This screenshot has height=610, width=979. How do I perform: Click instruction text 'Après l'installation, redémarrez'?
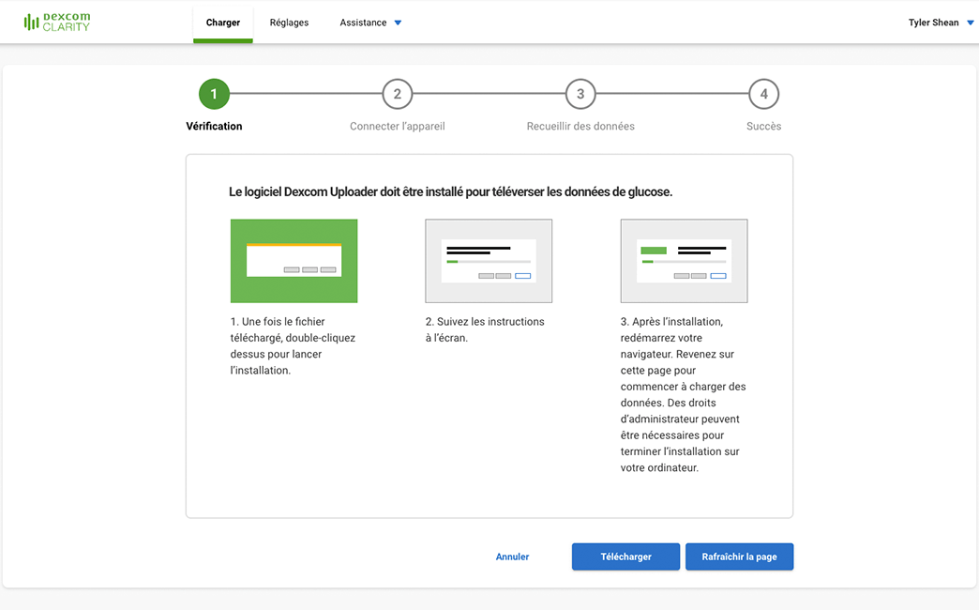(x=683, y=394)
